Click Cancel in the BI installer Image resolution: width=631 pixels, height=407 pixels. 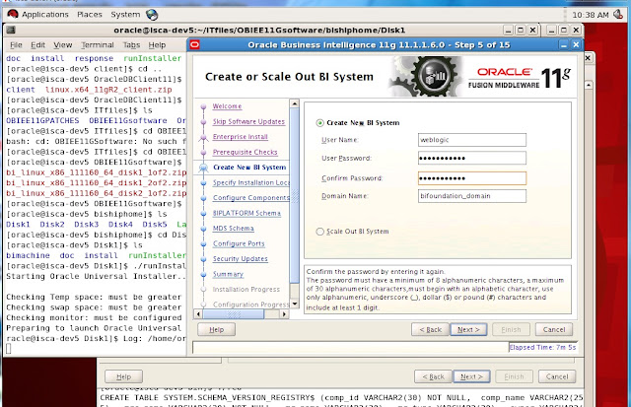554,329
